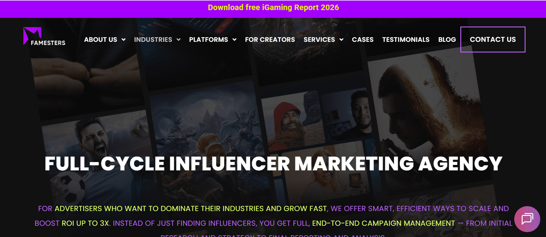Expand the About Us dropdown chevron
This screenshot has width=546, height=237.
(123, 40)
